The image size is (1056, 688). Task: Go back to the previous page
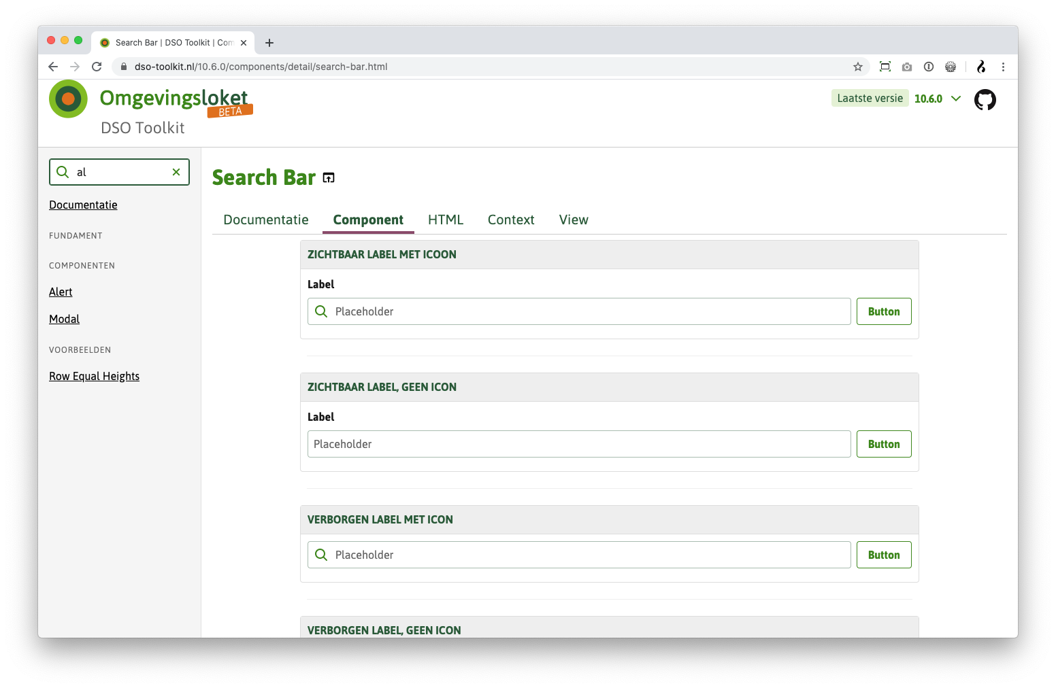click(x=53, y=67)
